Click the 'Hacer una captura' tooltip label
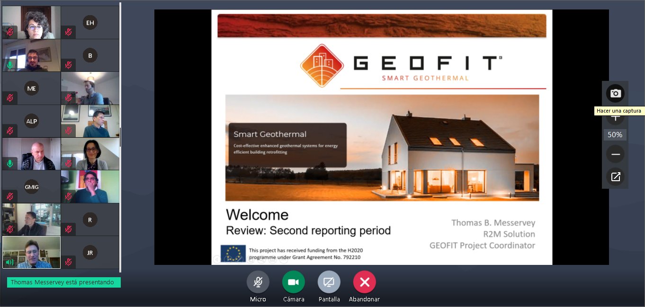The height and width of the screenshot is (307, 645). pyautogui.click(x=619, y=111)
